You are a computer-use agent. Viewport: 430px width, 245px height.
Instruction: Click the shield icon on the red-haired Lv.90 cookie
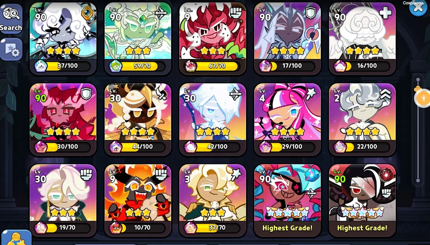tap(86, 94)
